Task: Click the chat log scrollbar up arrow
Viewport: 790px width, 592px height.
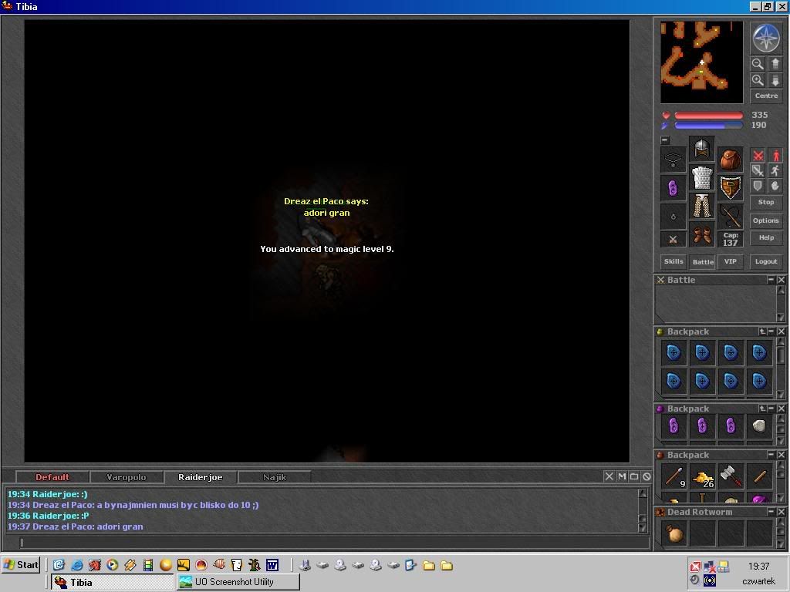Action: coord(643,493)
